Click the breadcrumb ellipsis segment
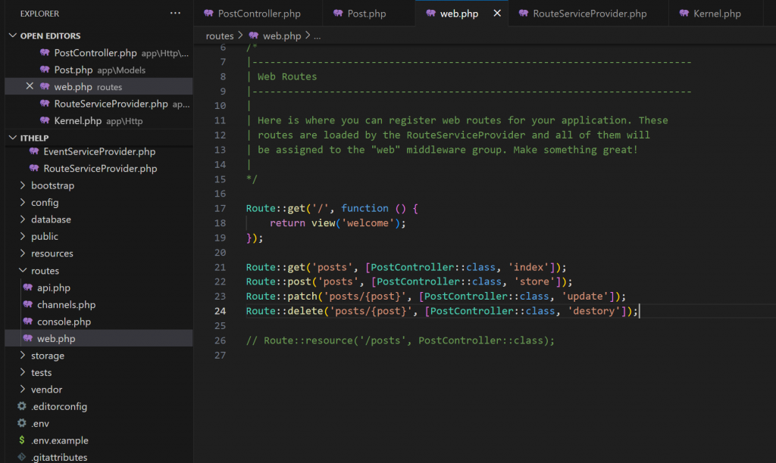This screenshot has height=463, width=776. tap(318, 36)
